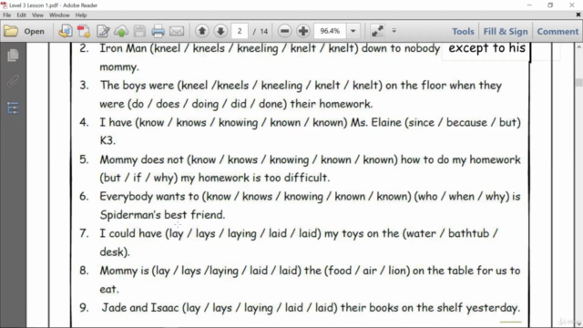Open the Comment pane
The height and width of the screenshot is (328, 583).
point(557,32)
